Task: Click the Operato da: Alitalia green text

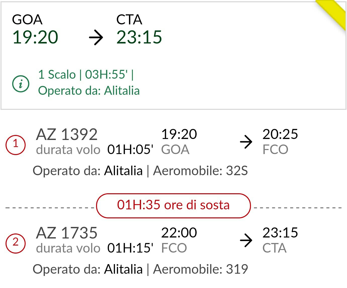Action: tap(89, 91)
